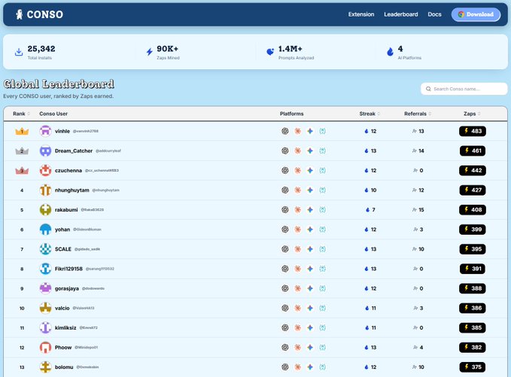Sort the table by Rank column

pos(21,114)
